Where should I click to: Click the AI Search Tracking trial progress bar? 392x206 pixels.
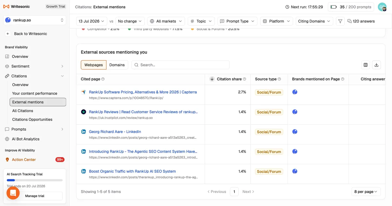click(x=35, y=180)
